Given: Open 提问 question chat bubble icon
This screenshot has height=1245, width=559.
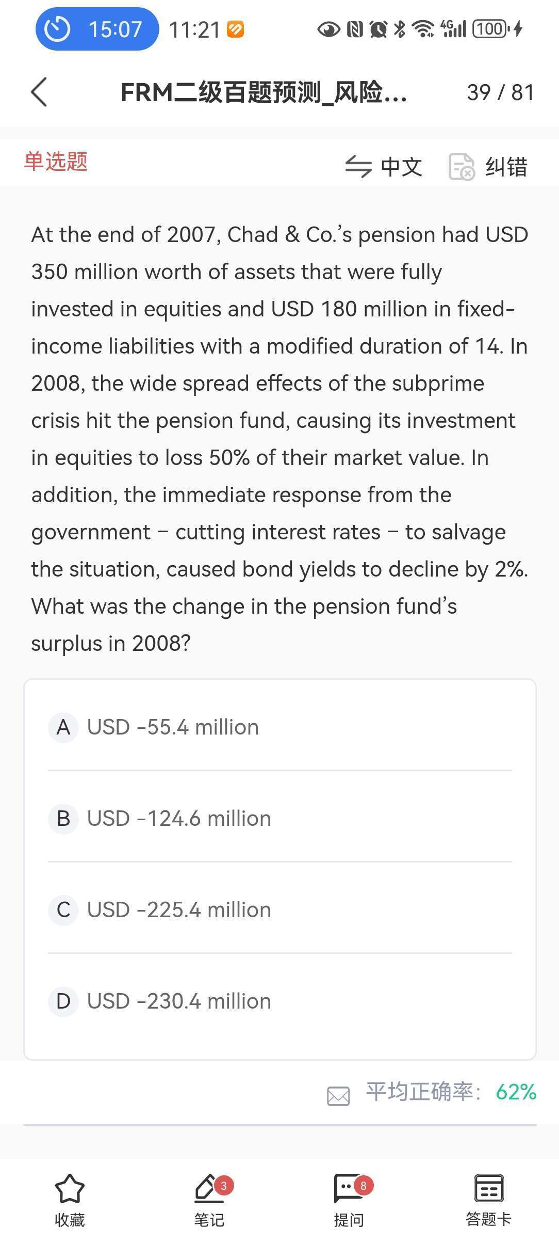Looking at the screenshot, I should (349, 1189).
